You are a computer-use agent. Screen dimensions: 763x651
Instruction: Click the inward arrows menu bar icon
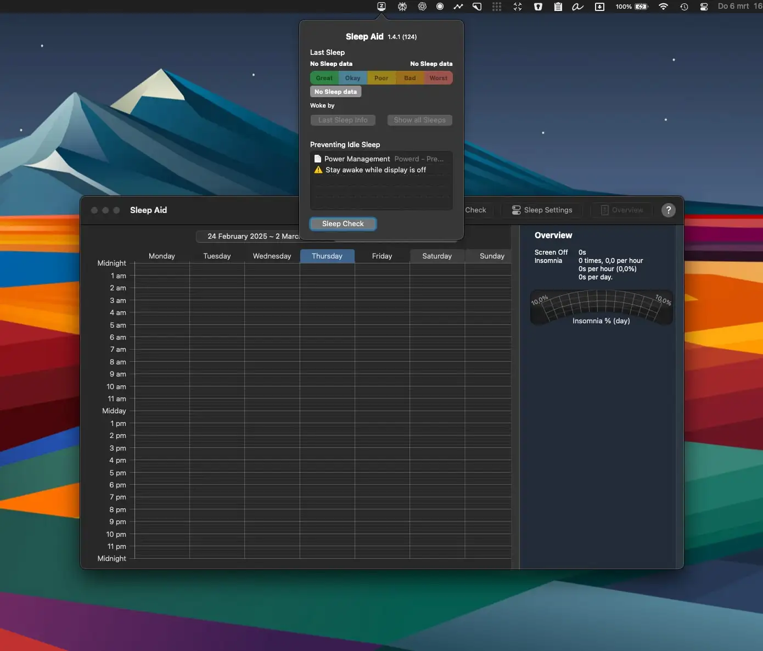point(518,7)
